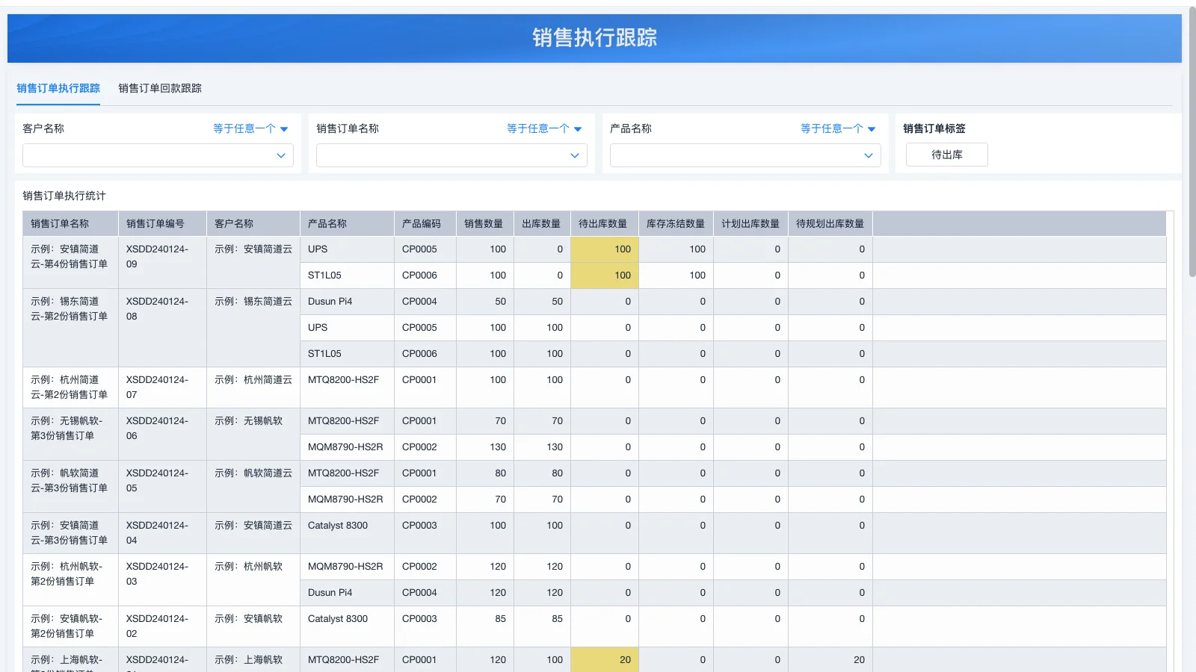
Task: Click the 待出库 order tag filter
Action: pyautogui.click(x=946, y=155)
